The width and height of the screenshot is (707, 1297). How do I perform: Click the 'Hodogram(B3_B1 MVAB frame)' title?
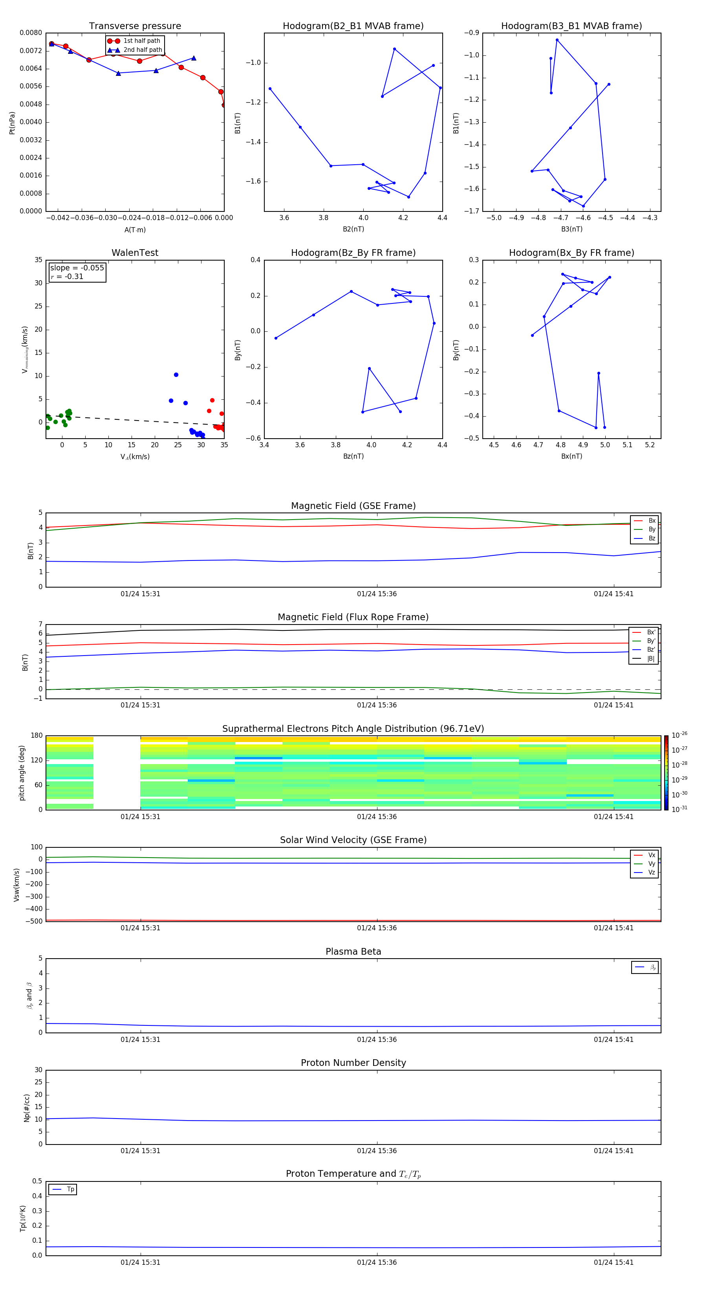571,26
